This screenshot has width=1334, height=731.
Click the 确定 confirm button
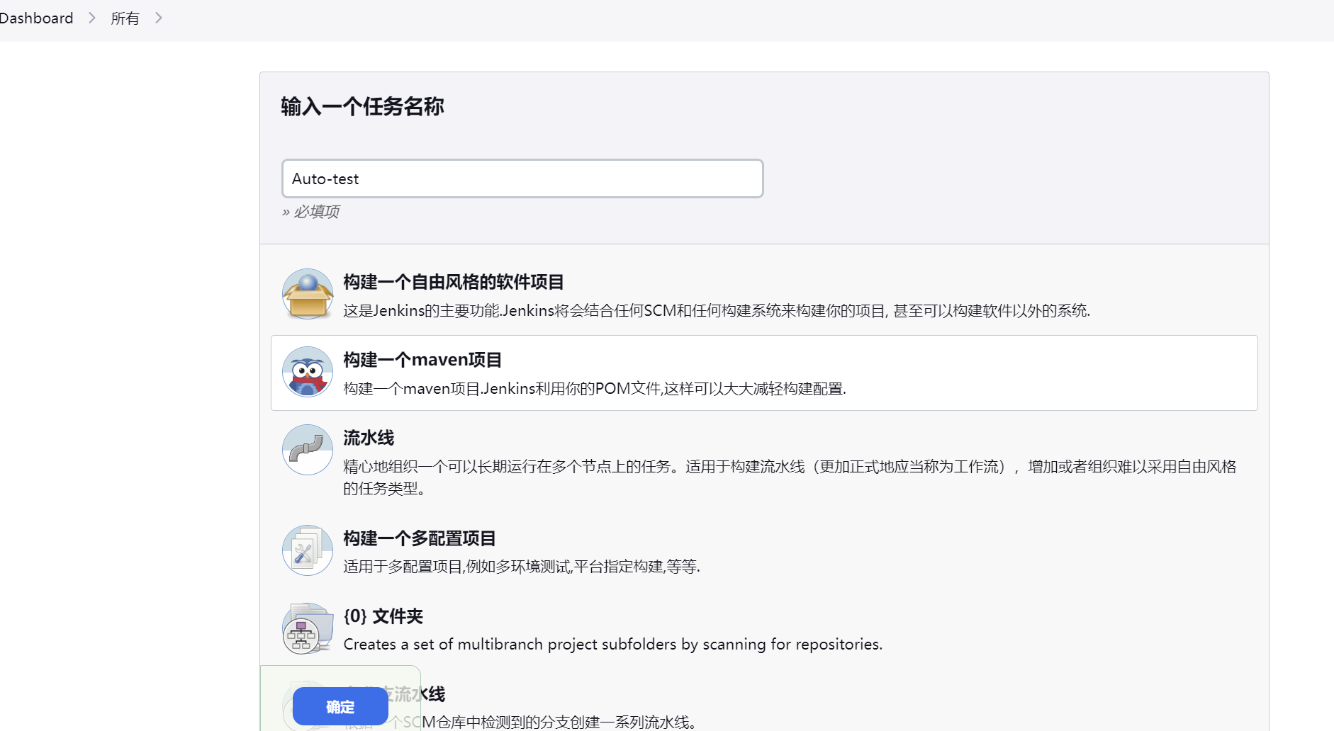[x=340, y=706]
